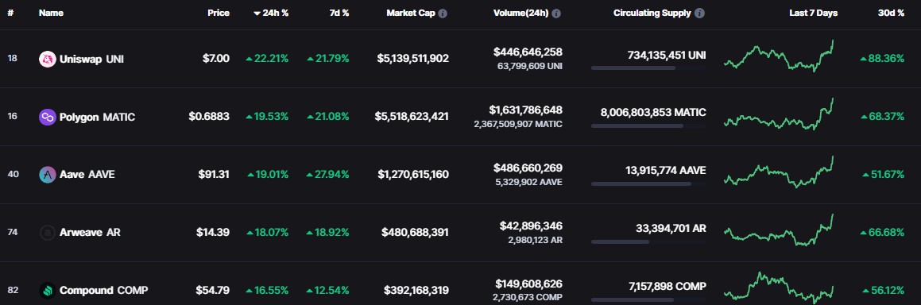Open Aave's last 7 days sparkline chart
This screenshot has width=921, height=305.
(780, 172)
